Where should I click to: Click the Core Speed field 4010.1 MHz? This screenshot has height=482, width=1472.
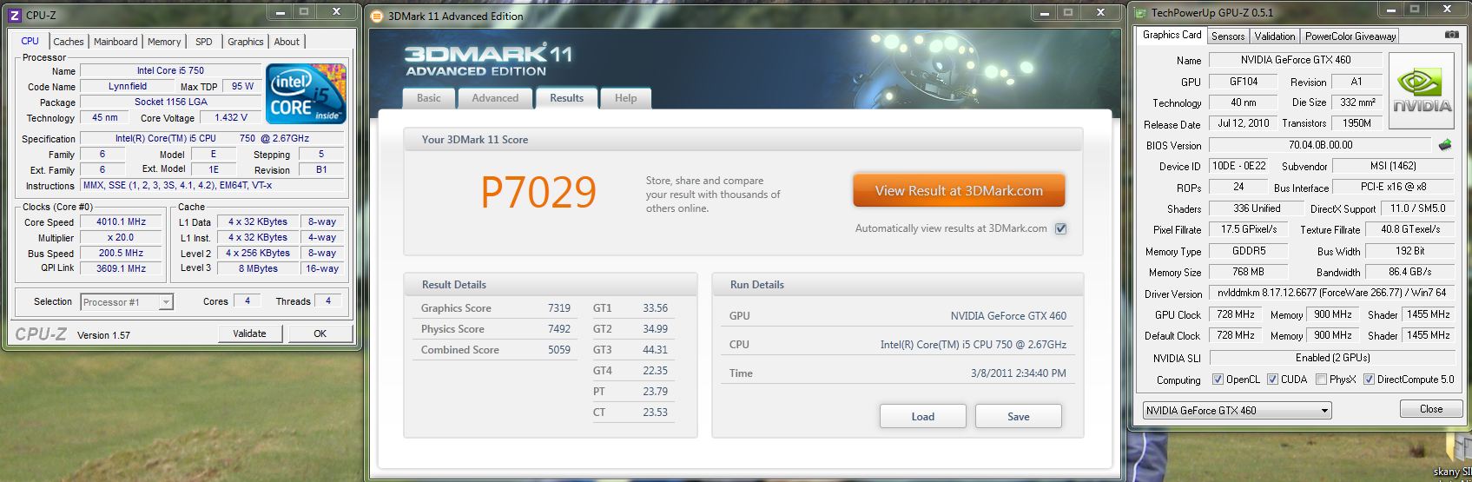click(x=121, y=221)
